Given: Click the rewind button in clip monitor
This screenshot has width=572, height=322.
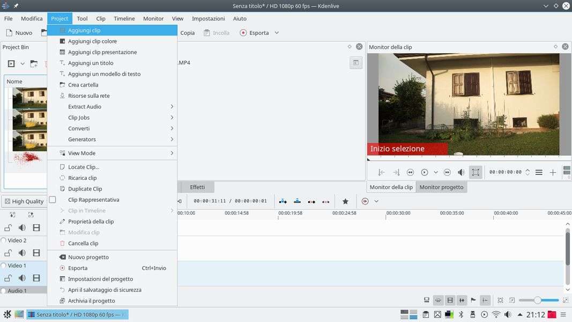Looking at the screenshot, I should pos(410,172).
